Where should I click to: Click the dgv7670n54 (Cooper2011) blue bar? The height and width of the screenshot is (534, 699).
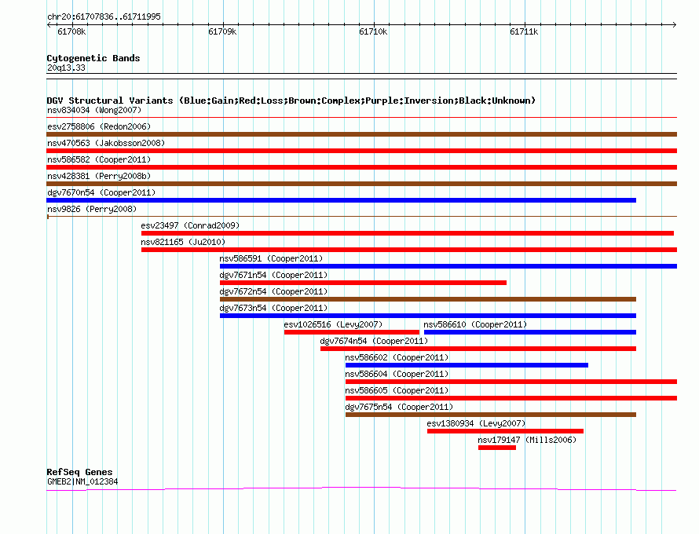(341, 200)
